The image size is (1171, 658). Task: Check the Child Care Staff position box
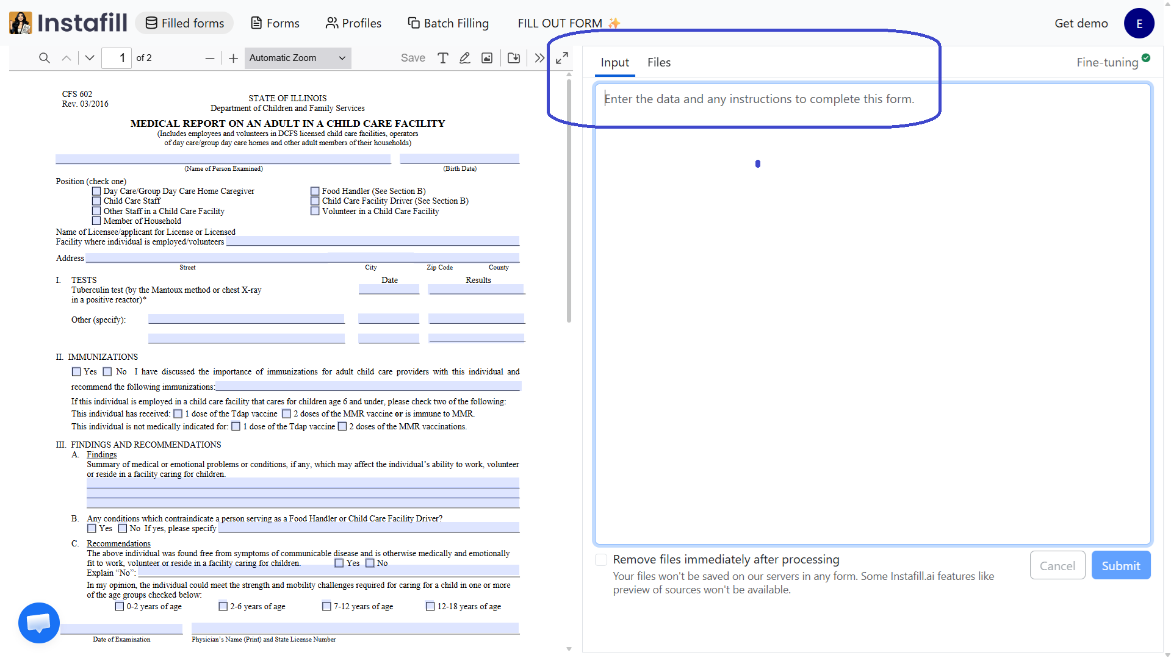pyautogui.click(x=96, y=201)
